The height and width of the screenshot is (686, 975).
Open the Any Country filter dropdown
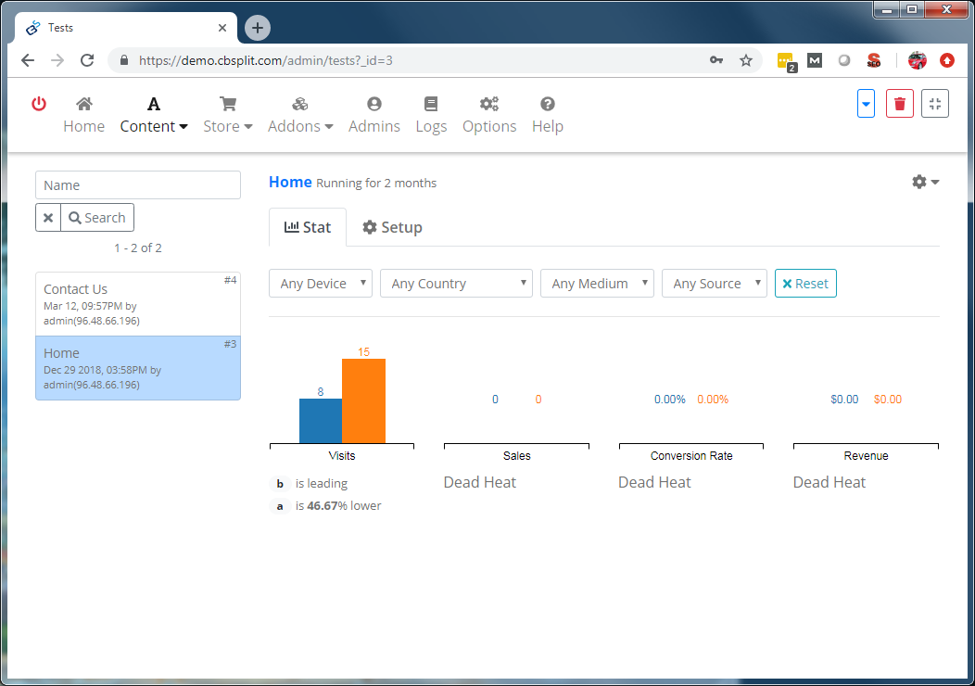(x=456, y=284)
